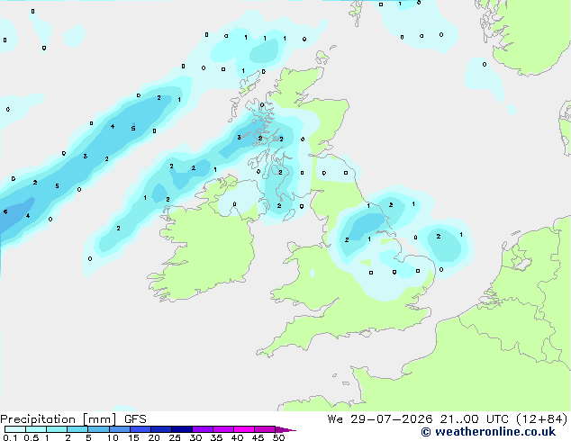Click the '45' legend scale label
The height and width of the screenshot is (441, 571).
tap(258, 437)
